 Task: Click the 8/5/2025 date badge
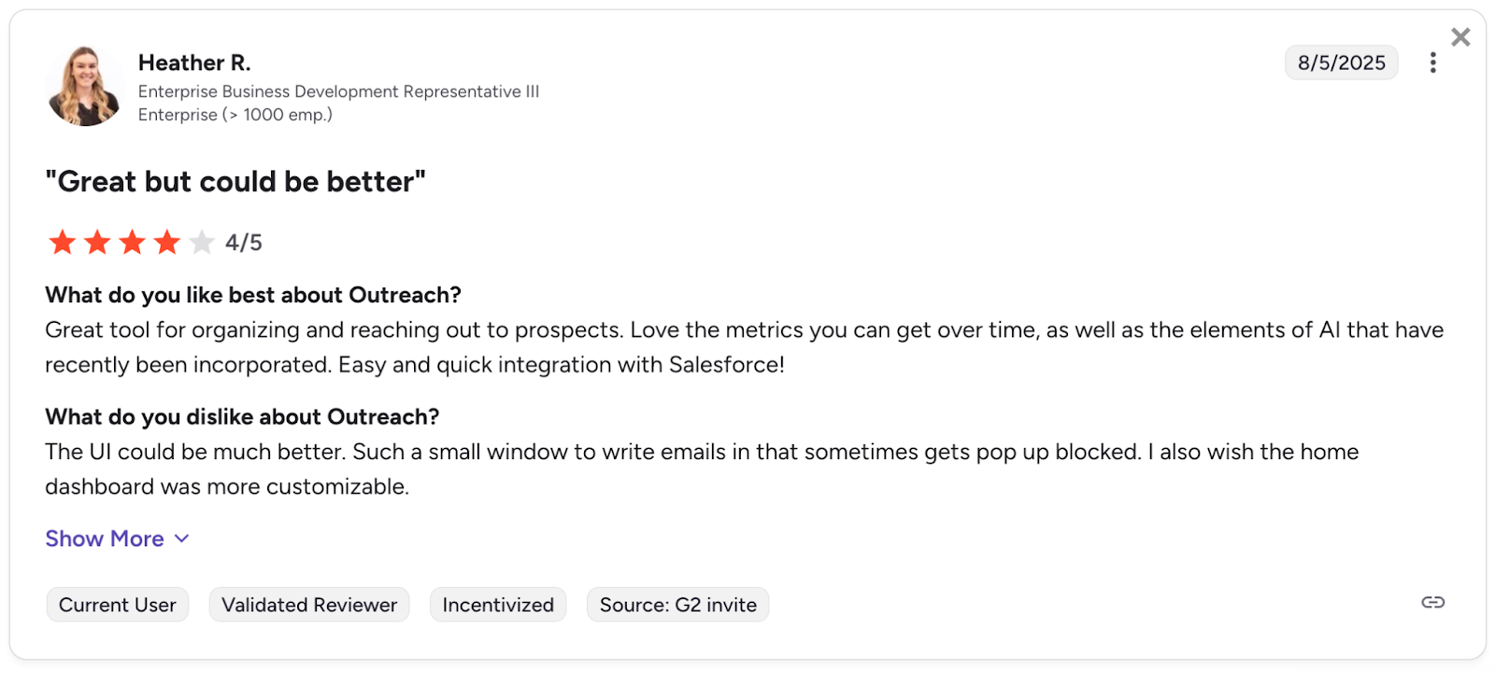pos(1341,63)
